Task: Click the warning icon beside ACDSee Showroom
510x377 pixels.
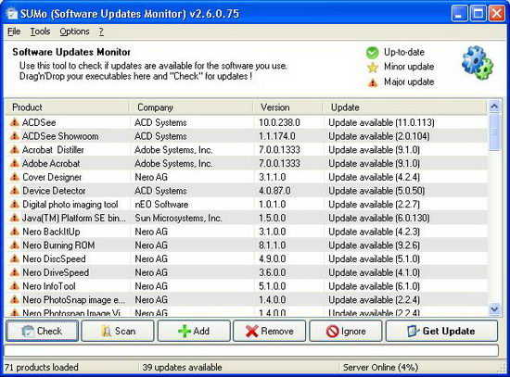Action: 14,136
